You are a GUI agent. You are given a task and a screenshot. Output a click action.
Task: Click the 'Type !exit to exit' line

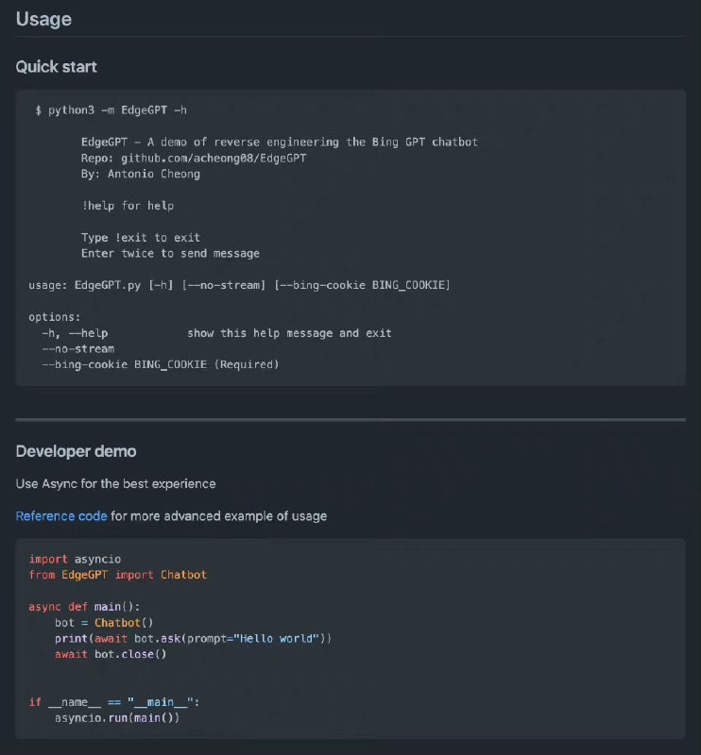141,238
